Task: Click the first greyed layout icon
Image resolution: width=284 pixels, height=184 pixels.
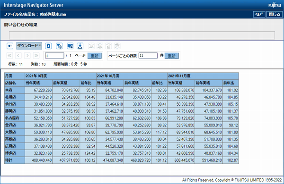Action: click(x=91, y=46)
